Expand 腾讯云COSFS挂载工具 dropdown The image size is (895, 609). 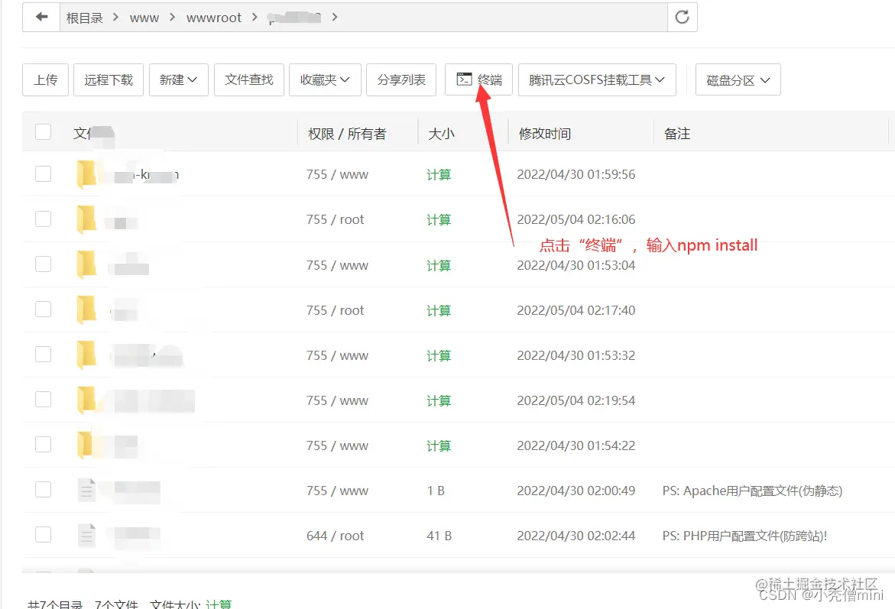point(597,80)
